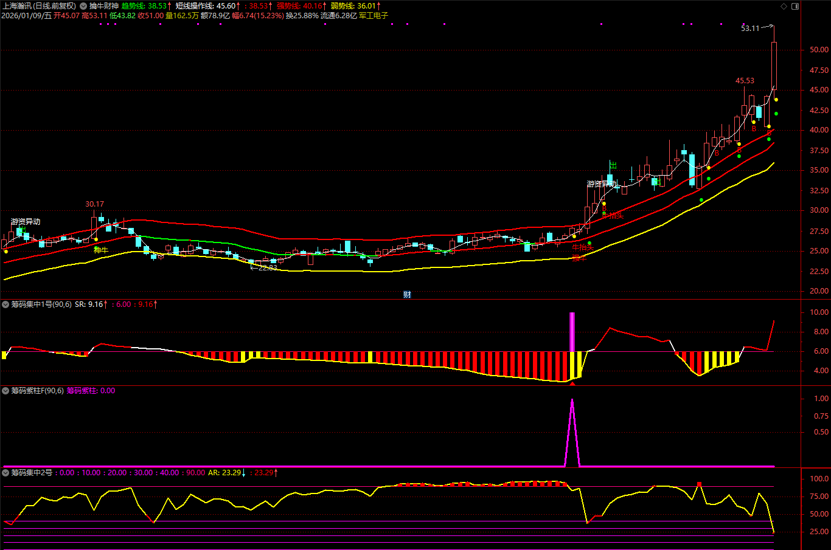Click the green 出 sell signal icon

point(613,165)
